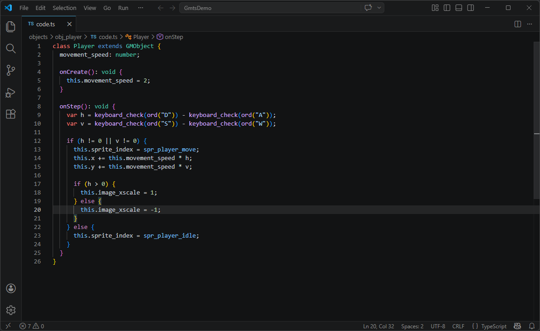Open the Manage settings gear
The image size is (540, 331).
(x=10, y=310)
